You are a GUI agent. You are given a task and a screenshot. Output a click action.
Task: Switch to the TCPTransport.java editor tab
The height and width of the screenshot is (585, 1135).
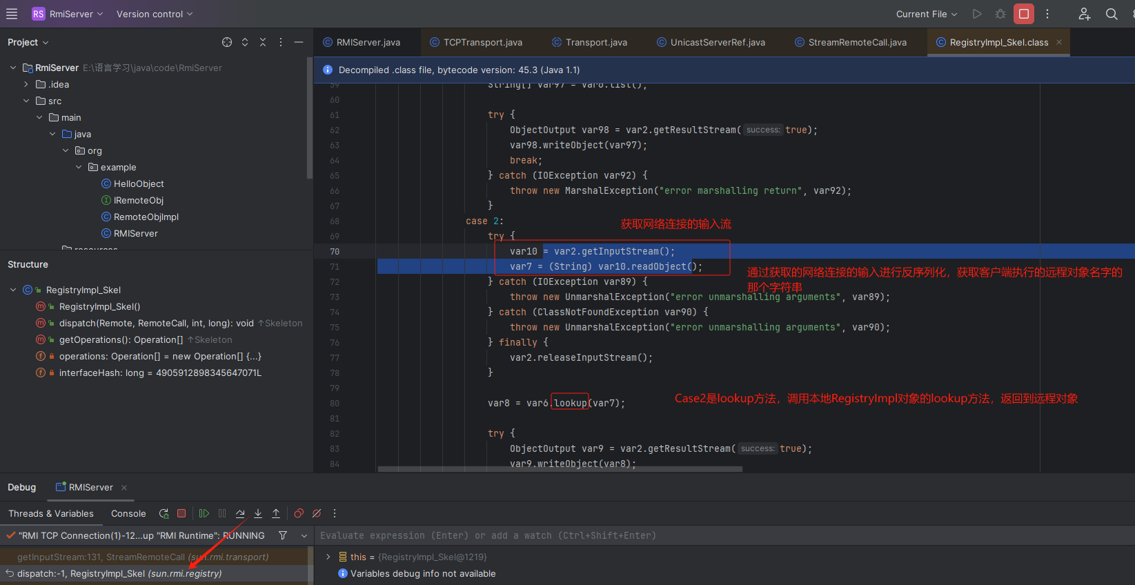coord(482,42)
